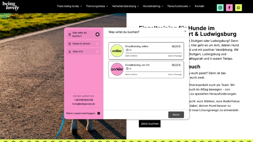
Task: Expand the 'Thats being lovely' menu
Action: coord(69,6)
